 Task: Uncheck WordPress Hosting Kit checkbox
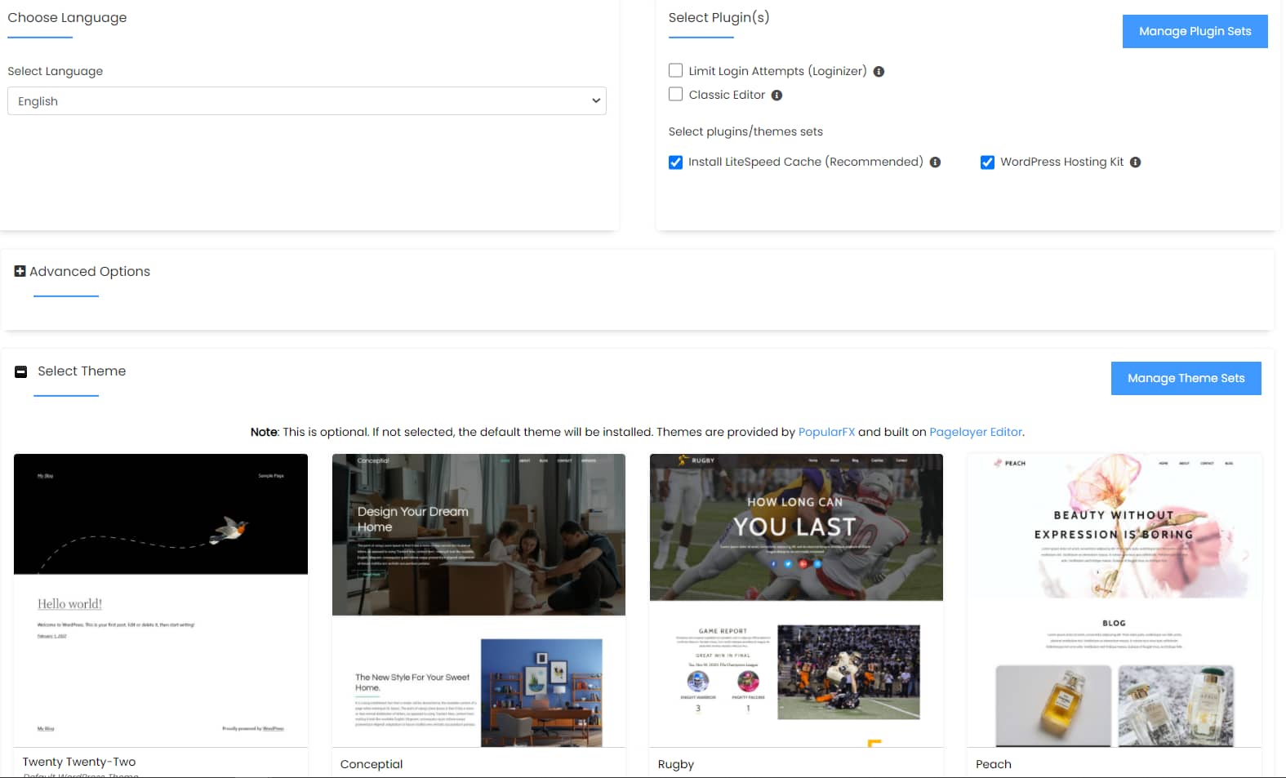point(987,162)
